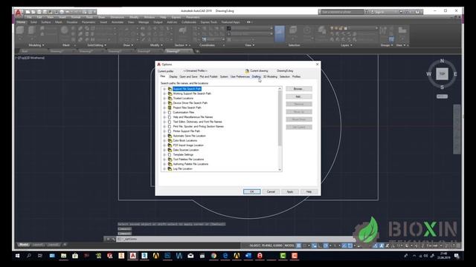Click the Browse button in Options
The width and height of the screenshot is (476, 267).
pos(299,89)
